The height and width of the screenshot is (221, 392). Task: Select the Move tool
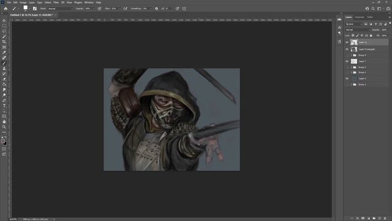coord(4,20)
